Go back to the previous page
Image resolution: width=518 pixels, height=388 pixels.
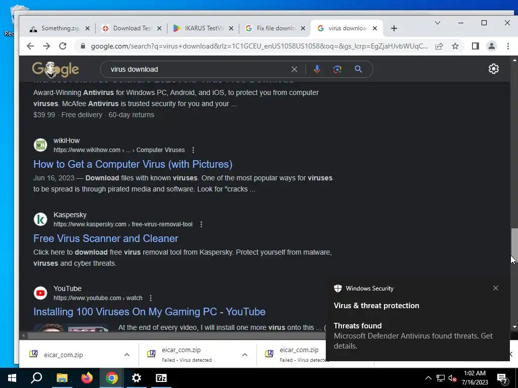coord(30,46)
